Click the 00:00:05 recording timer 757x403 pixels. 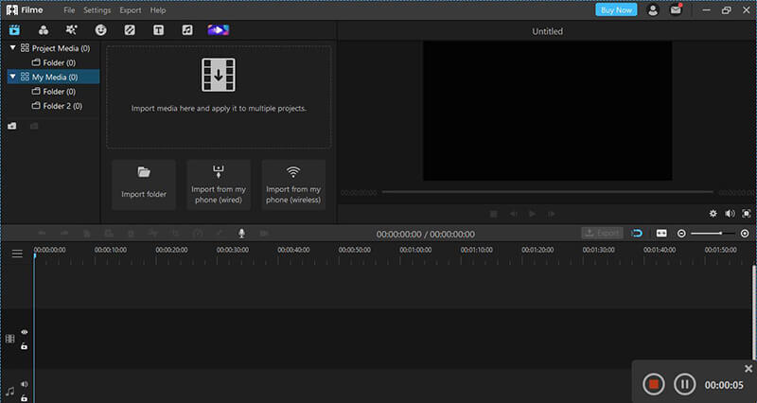tap(724, 385)
